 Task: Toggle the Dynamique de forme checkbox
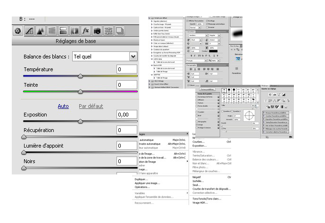197,97
